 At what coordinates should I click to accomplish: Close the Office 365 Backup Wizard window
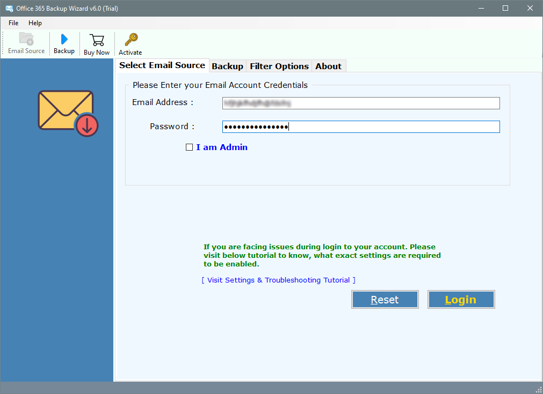tap(530, 8)
